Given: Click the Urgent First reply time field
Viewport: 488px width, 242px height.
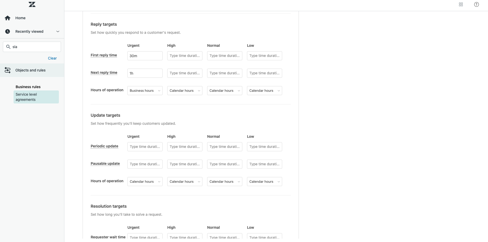Looking at the screenshot, I should [145, 56].
